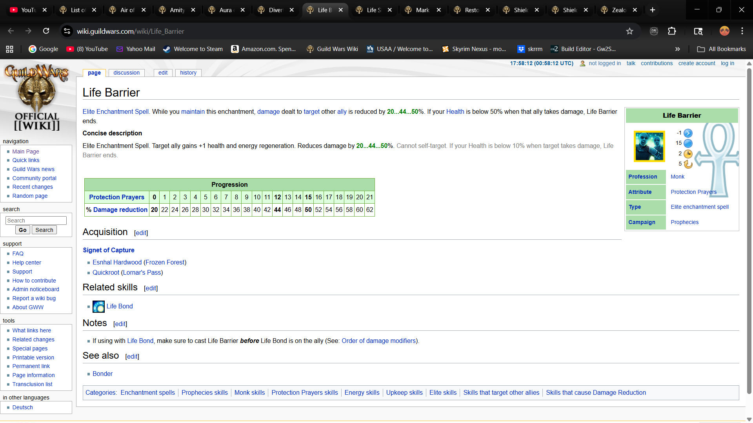
Task: Click the Guild Wars Official Wiki logo
Action: (x=36, y=97)
